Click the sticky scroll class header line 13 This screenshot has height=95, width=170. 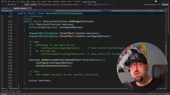click(x=83, y=13)
